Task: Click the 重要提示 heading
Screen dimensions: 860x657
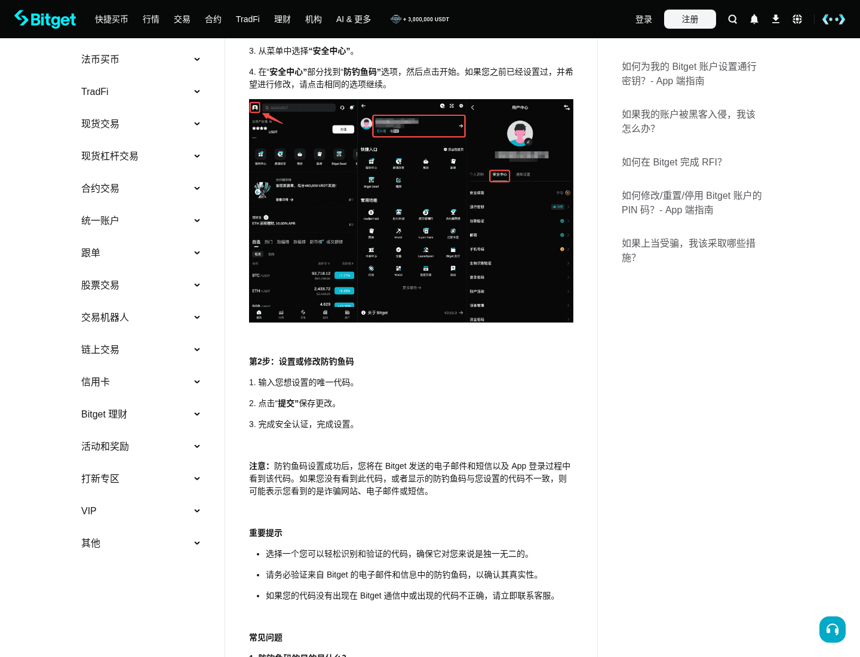Action: 266,533
